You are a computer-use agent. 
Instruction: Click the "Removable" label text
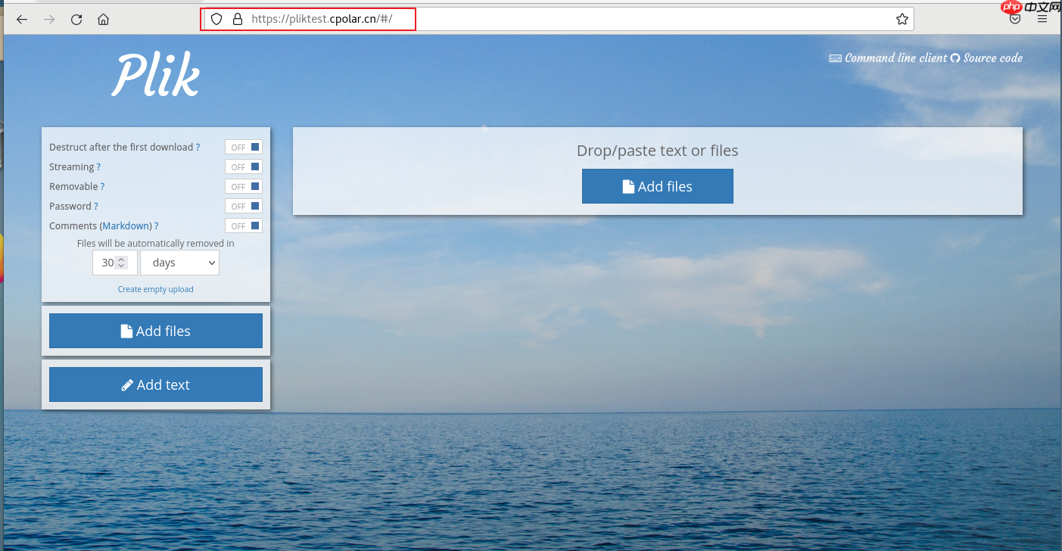(x=73, y=186)
